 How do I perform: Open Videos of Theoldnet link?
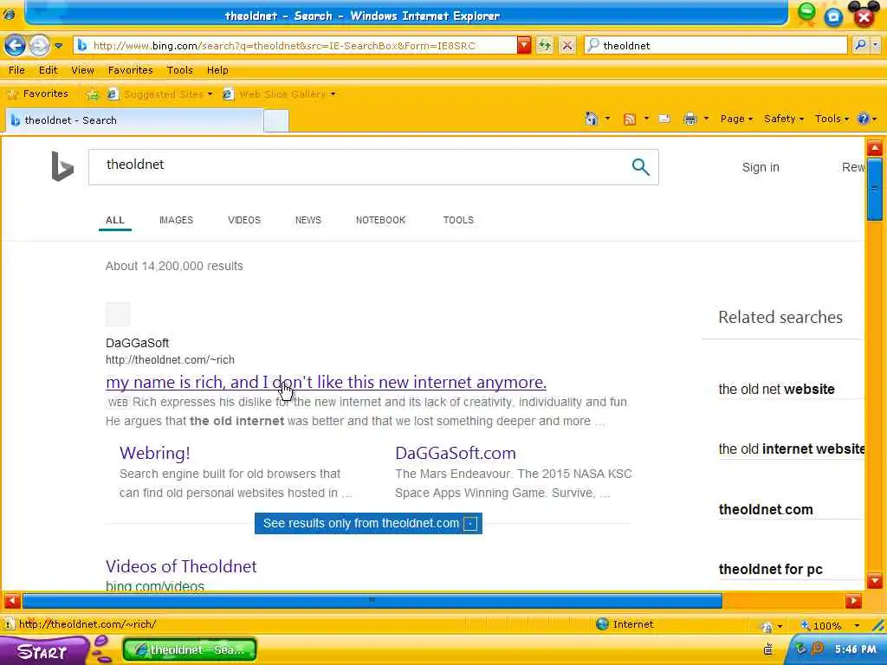point(181,566)
